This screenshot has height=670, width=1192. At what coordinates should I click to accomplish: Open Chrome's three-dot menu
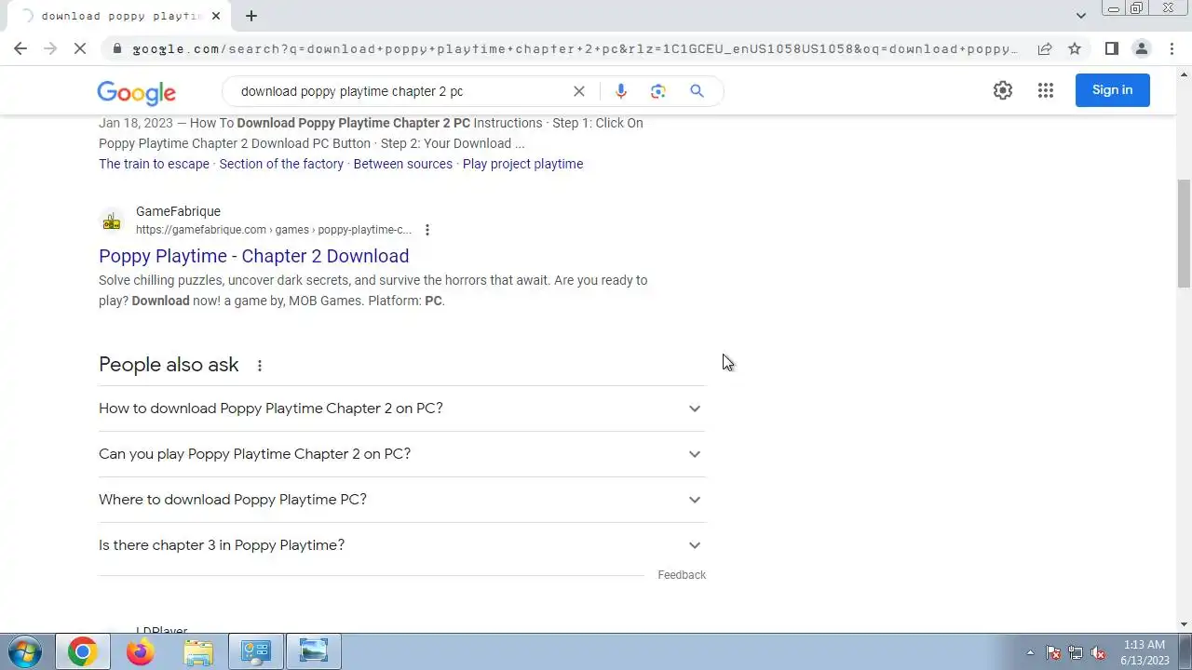click(x=1171, y=48)
